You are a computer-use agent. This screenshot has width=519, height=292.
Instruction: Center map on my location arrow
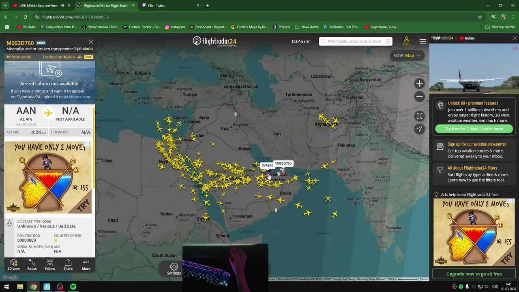(x=419, y=129)
